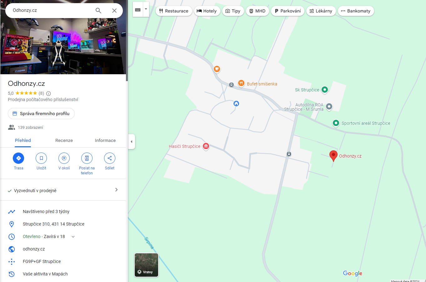This screenshot has height=282, width=426.
Task: Click the visited timeline trend icon
Action: [12, 211]
